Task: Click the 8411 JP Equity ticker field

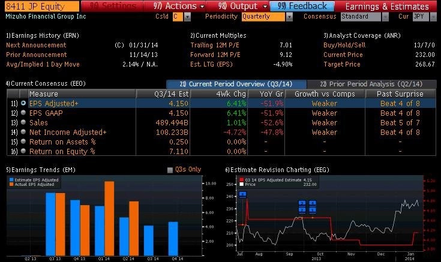Action: point(42,6)
